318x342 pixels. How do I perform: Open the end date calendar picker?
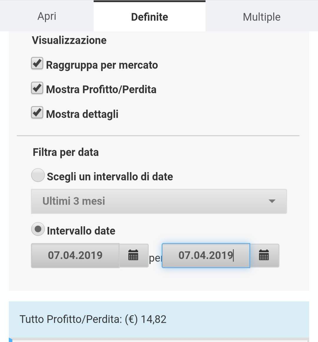264,255
